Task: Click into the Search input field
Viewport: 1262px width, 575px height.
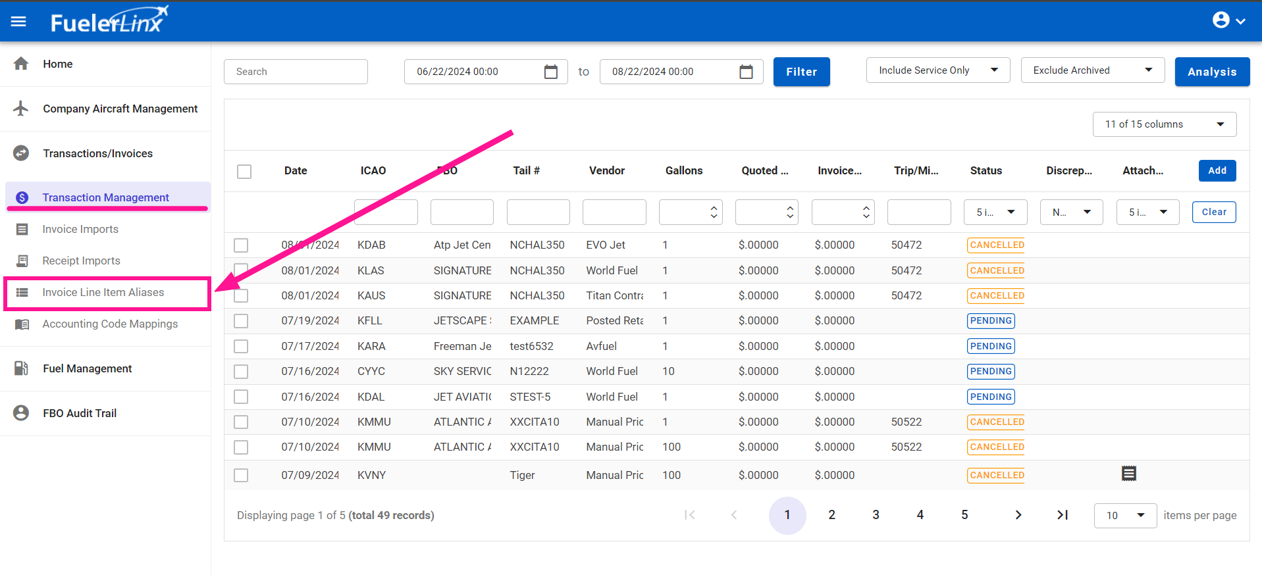Action: click(296, 72)
